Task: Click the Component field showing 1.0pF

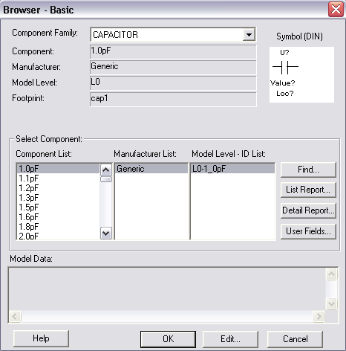Action: [173, 51]
